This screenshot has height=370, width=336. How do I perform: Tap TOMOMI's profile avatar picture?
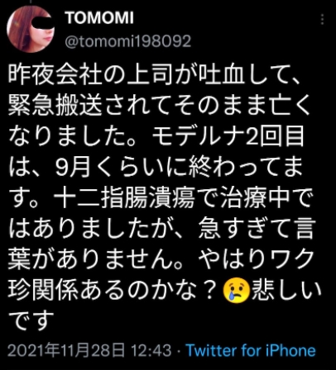(31, 29)
